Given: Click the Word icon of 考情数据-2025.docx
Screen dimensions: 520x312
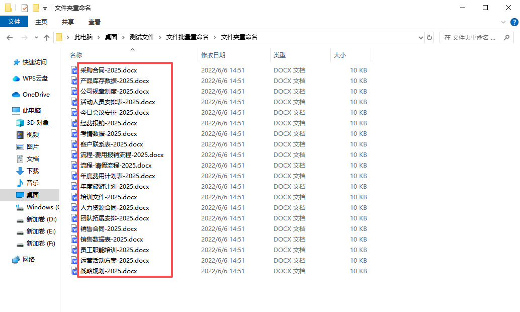Looking at the screenshot, I should point(74,134).
